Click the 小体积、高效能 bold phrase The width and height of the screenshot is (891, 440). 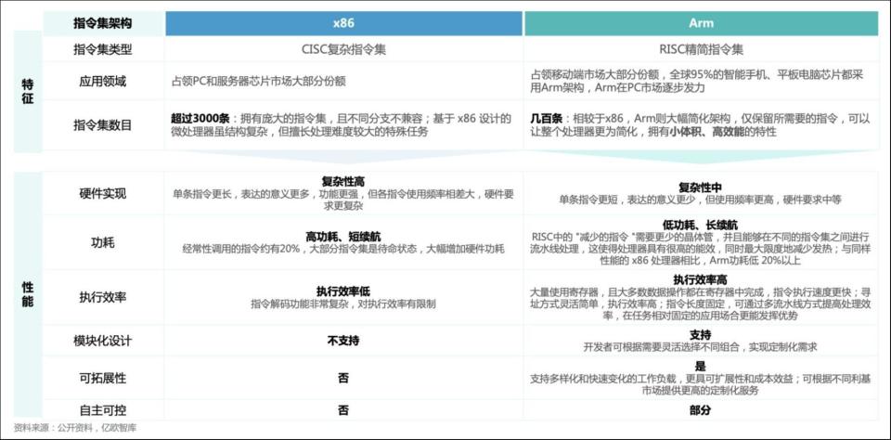(706, 132)
